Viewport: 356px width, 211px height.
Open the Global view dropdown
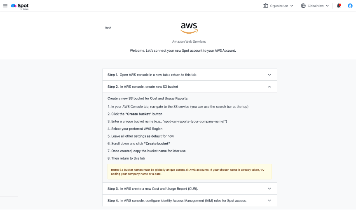315,6
